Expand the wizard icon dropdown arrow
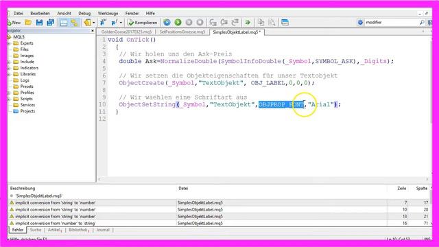Image resolution: width=439 pixels, height=247 pixels. click(x=94, y=23)
